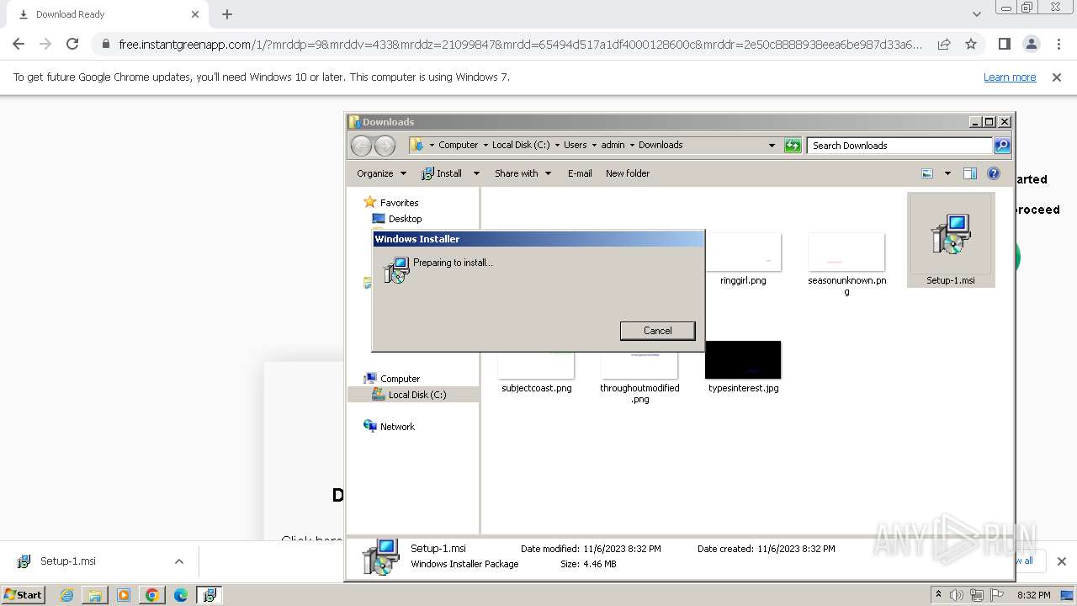Open the Action Center flag icon
1077x606 pixels.
pos(997,595)
